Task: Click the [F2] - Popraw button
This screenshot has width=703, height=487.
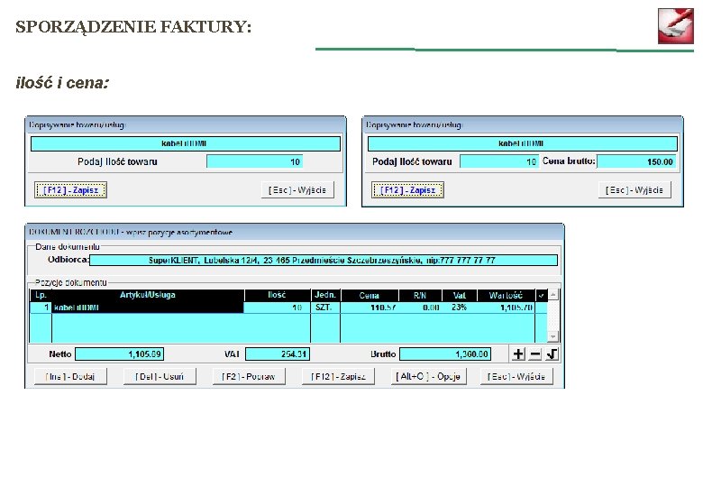Action: pos(249,376)
